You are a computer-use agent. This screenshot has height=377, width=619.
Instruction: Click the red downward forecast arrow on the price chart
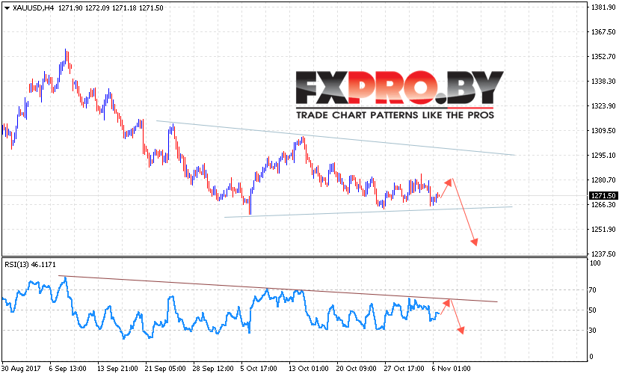tap(465, 212)
